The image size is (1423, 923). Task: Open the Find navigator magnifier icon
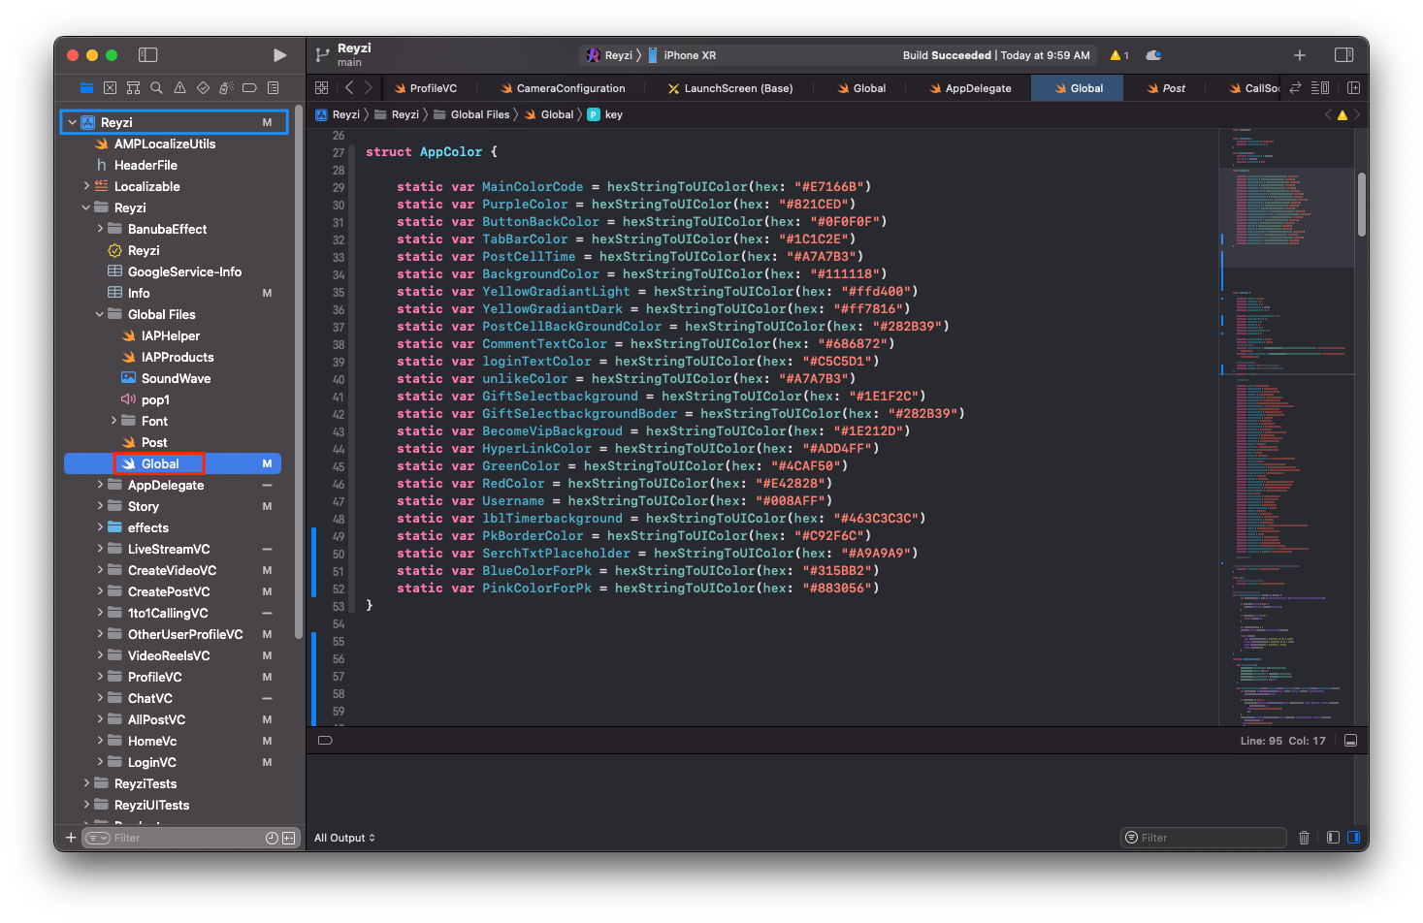156,88
